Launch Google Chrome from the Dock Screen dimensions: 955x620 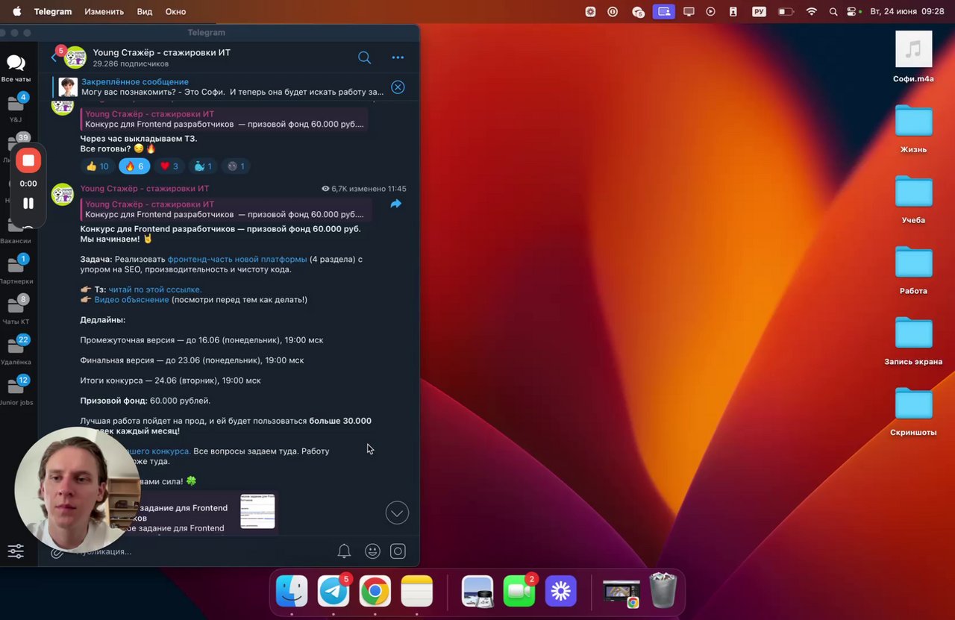(375, 592)
